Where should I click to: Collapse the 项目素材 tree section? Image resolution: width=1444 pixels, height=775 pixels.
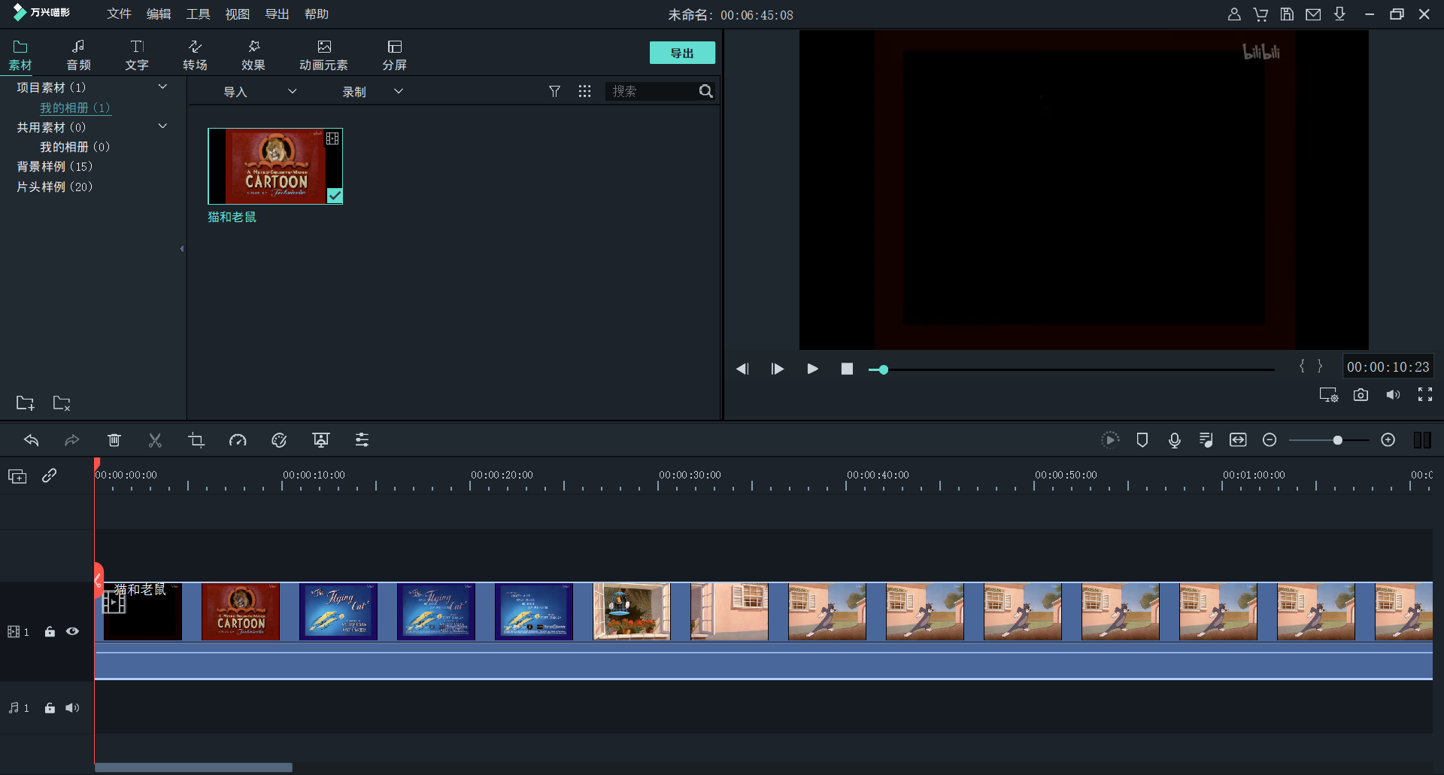(x=162, y=87)
